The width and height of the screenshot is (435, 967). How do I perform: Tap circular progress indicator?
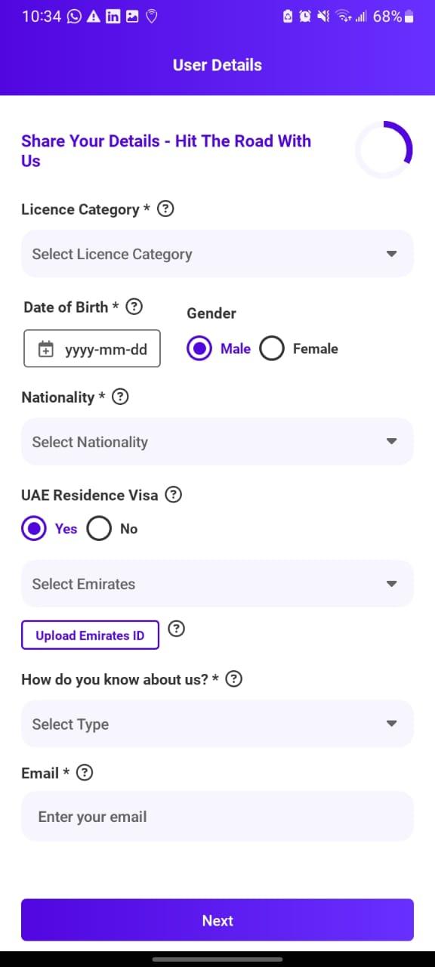click(x=384, y=150)
